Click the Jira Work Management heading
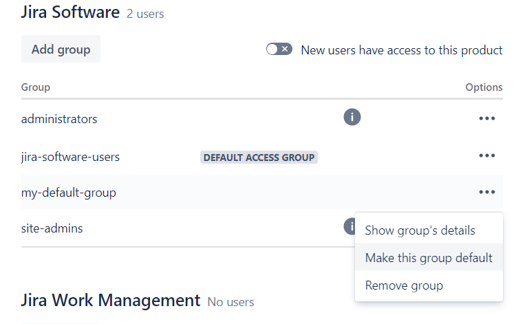Viewport: 516px width, 324px height. coord(111,301)
